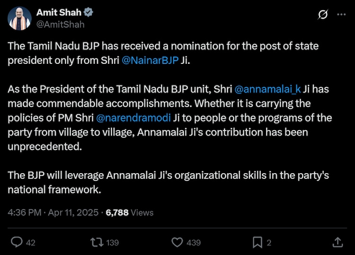Repost this tweet using the retweet icon

coord(97,242)
